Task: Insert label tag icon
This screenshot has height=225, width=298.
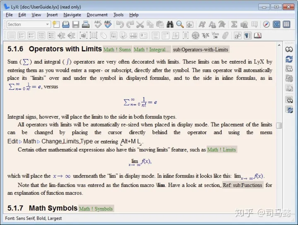Action: 103,35
